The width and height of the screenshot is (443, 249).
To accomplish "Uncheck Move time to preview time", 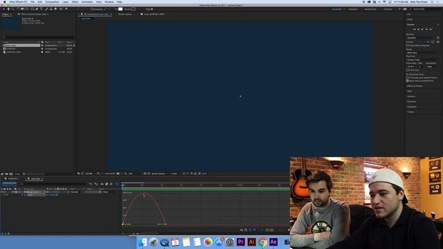I will click(x=407, y=81).
